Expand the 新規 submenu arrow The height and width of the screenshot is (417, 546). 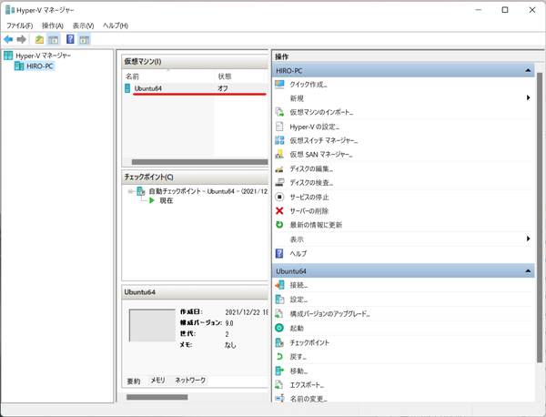pyautogui.click(x=528, y=98)
